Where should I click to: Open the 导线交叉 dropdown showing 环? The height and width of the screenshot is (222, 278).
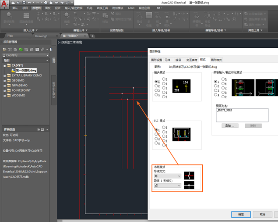(168, 176)
